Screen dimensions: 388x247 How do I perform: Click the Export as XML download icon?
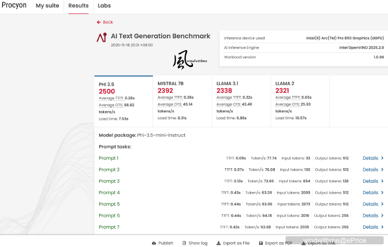pos(303,243)
